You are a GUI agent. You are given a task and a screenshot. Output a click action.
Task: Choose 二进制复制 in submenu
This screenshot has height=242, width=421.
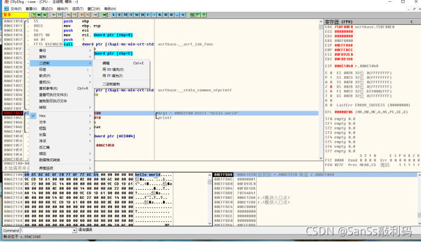tap(121, 84)
